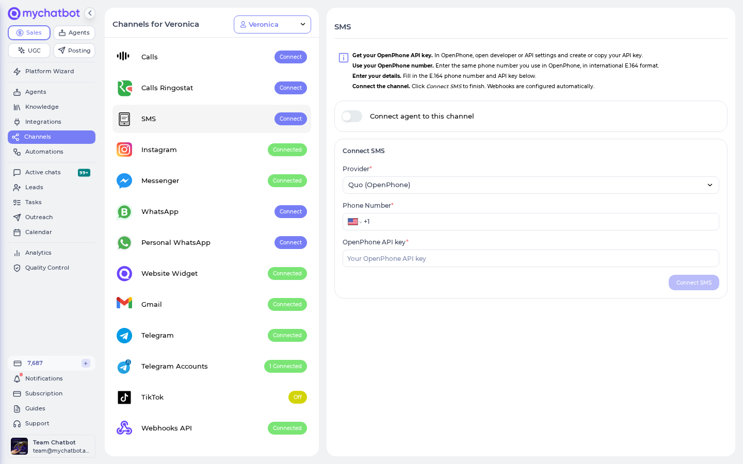
Task: Switch to the Agents tab at top
Action: 74,32
